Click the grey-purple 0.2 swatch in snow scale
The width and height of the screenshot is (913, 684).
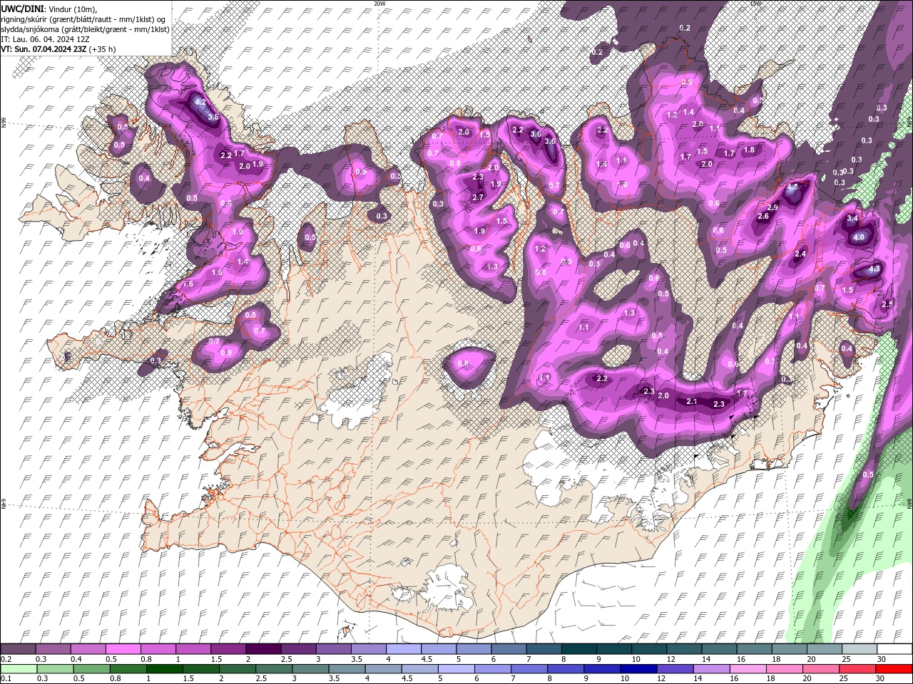coord(18,649)
